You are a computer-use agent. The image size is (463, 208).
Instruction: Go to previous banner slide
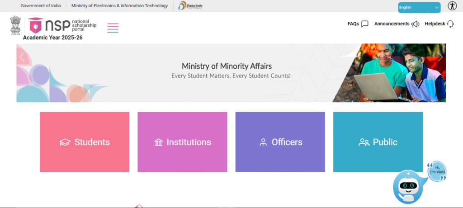(22, 57)
